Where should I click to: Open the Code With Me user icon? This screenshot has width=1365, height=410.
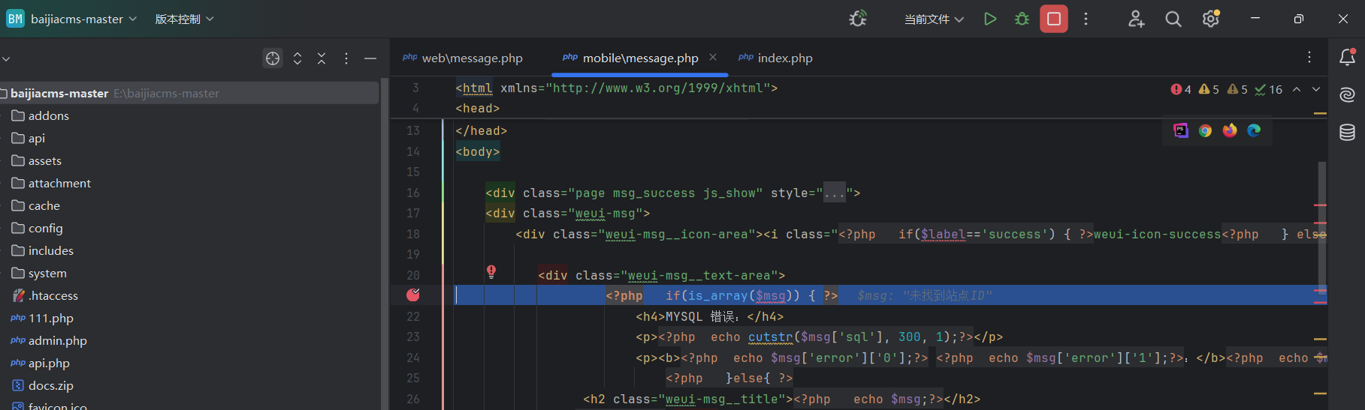tap(1136, 19)
